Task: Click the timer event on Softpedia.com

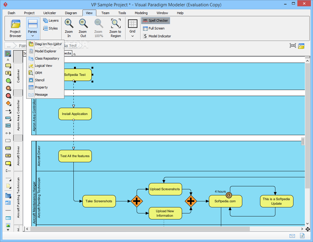Action: point(229,195)
